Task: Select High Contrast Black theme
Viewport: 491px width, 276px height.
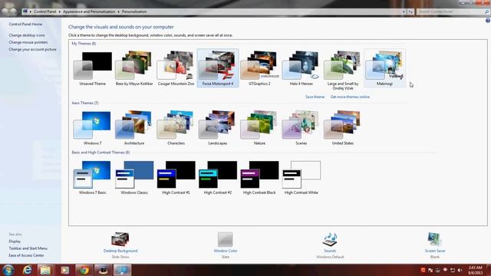Action: pyautogui.click(x=259, y=177)
